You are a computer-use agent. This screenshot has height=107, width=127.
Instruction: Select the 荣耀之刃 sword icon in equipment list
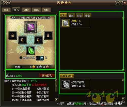(x=66, y=23)
